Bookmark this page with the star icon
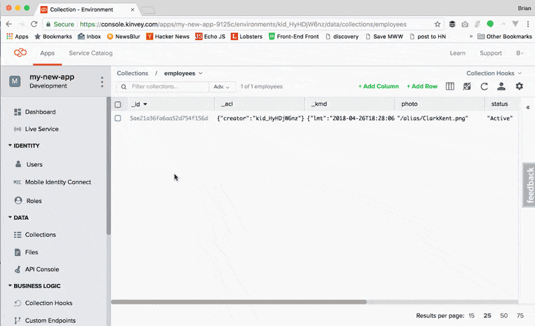Screen dimensions: 535x326 pyautogui.click(x=437, y=24)
